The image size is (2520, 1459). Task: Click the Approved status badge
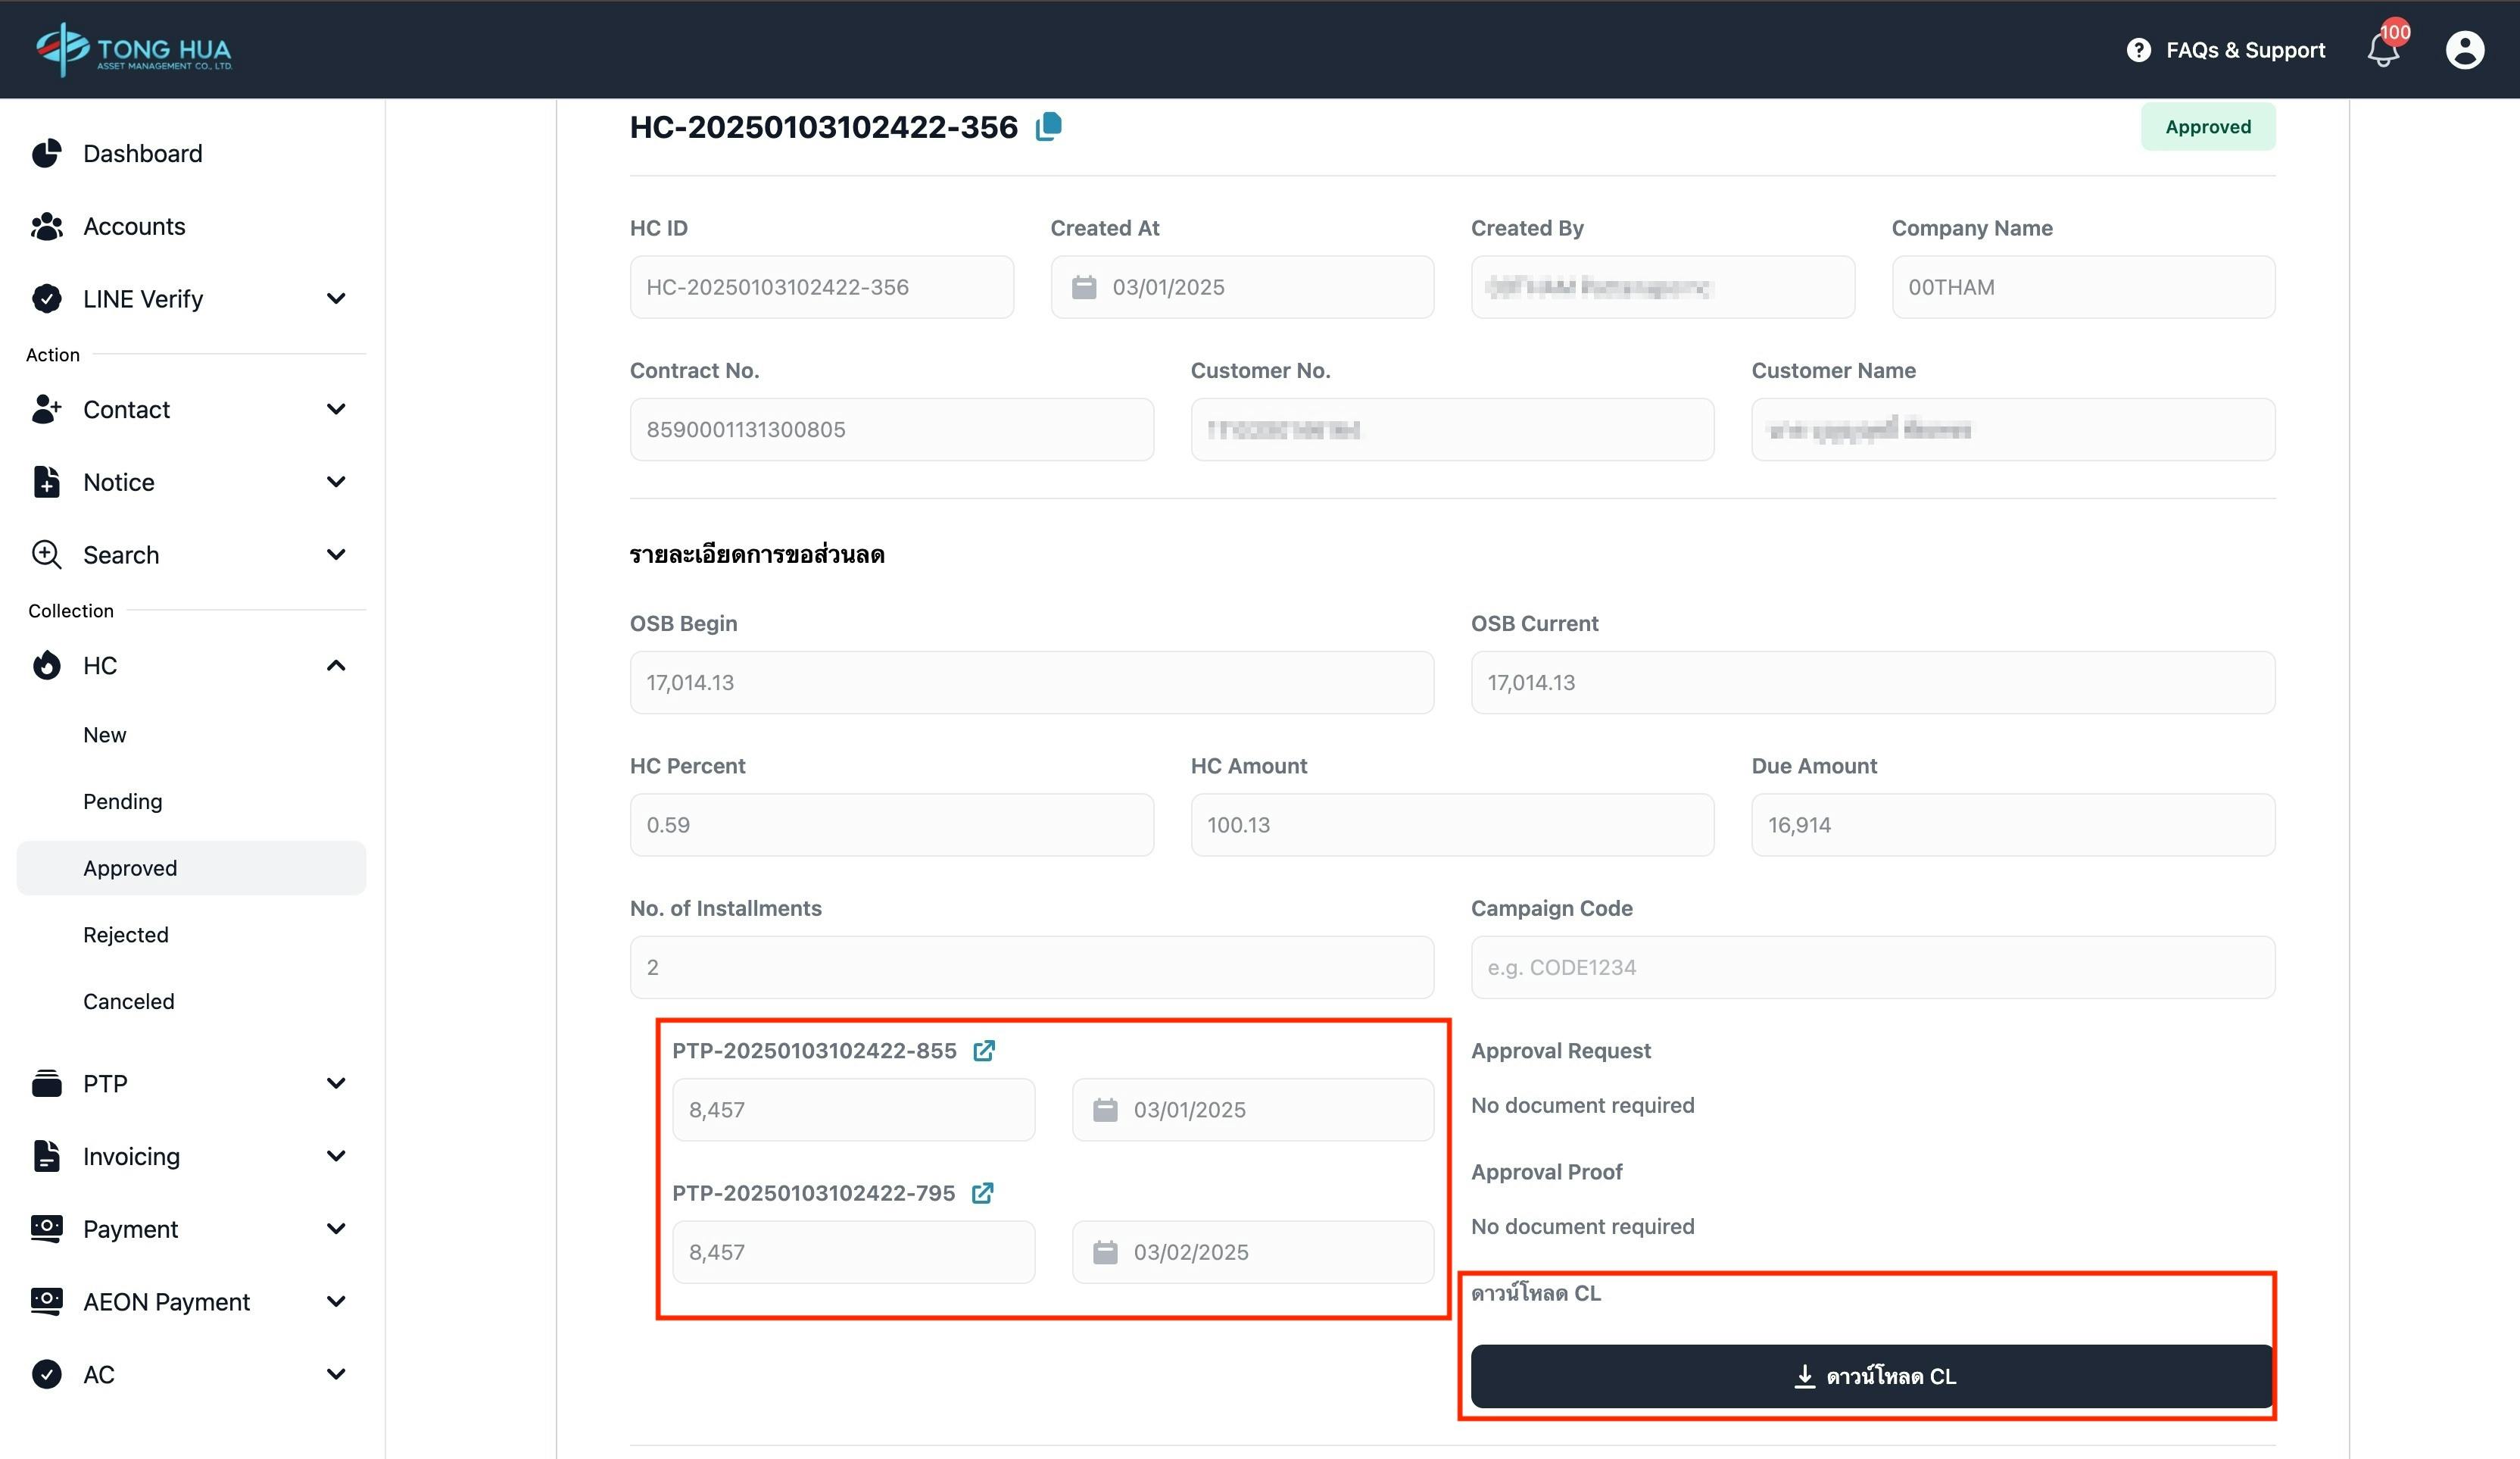[x=2208, y=126]
